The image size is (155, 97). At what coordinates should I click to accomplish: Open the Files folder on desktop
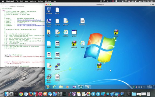coord(49,33)
